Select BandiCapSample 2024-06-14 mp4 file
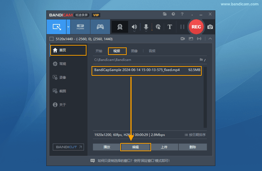This screenshot has width=262, height=171. pyautogui.click(x=146, y=71)
